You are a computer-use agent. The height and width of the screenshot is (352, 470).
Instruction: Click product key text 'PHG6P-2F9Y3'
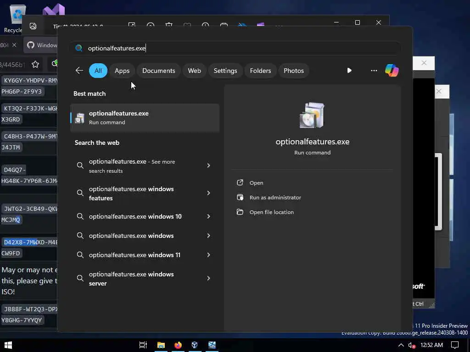click(x=22, y=92)
